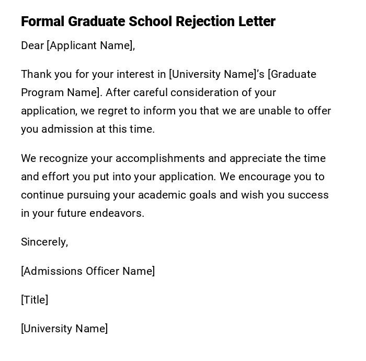Click the [University Name] placeholder in the signature block
This screenshot has width=366, height=361.
click(64, 329)
